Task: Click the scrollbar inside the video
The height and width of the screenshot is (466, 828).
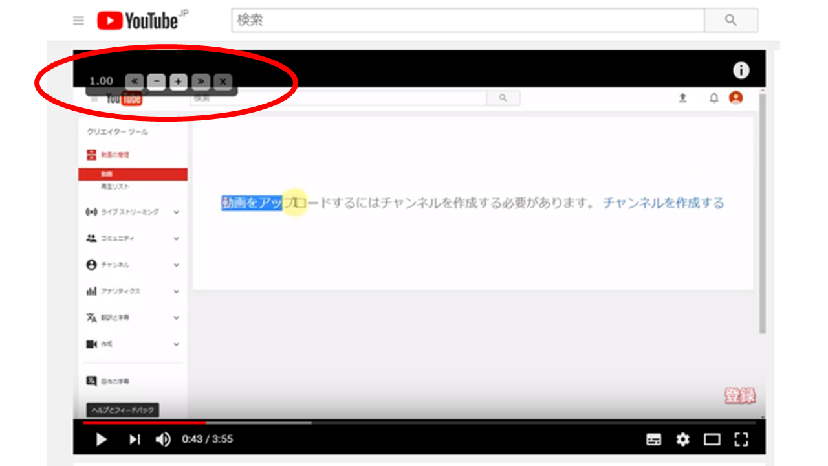Action: (x=762, y=214)
